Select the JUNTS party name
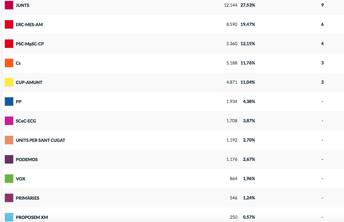Viewport: 344px width, 222px height. coord(22,5)
